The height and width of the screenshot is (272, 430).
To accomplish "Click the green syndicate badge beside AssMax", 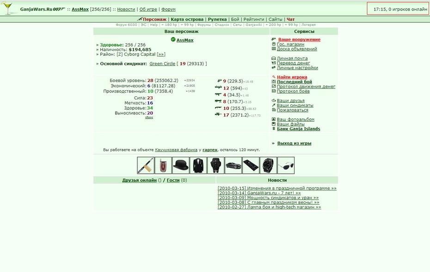I will point(173,39).
